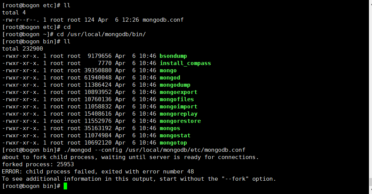Click the vertical scrollbar thumb at right edge
372x194 pixels.
pyautogui.click(x=370, y=182)
